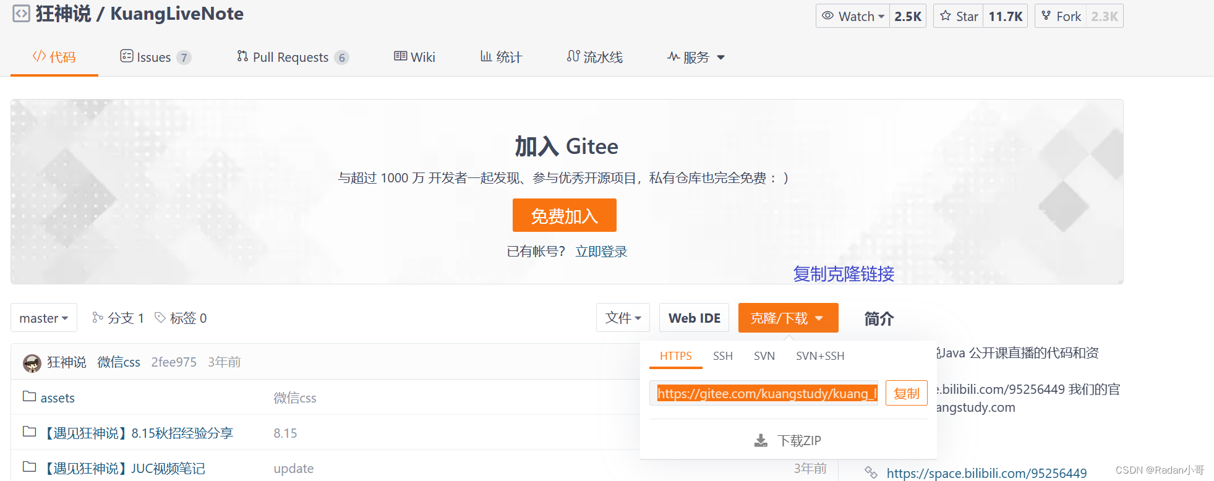Click the 服务 pulse icon
Screen dimensions: 1214x481
(x=673, y=56)
